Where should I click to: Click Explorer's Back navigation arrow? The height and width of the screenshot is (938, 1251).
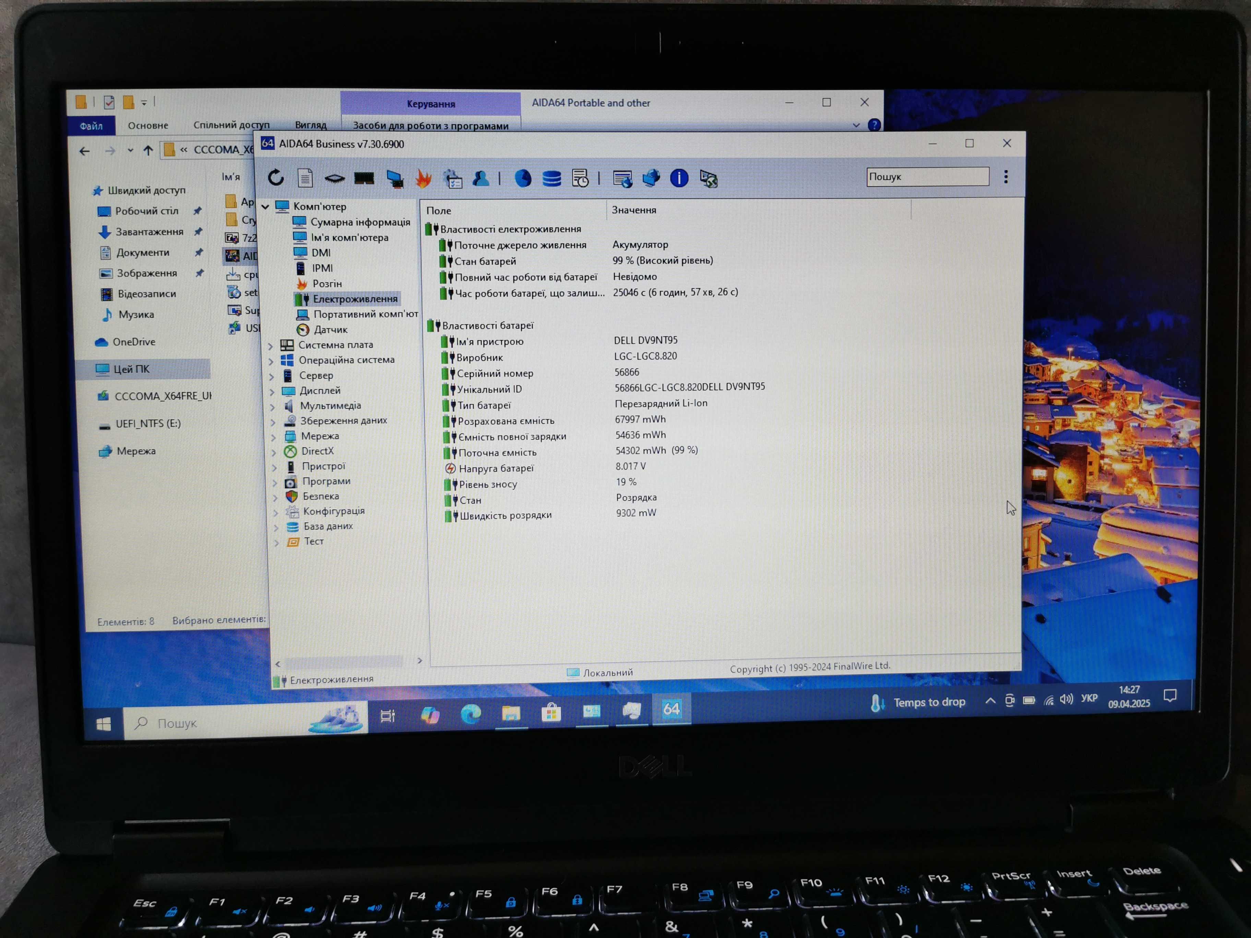coord(84,151)
